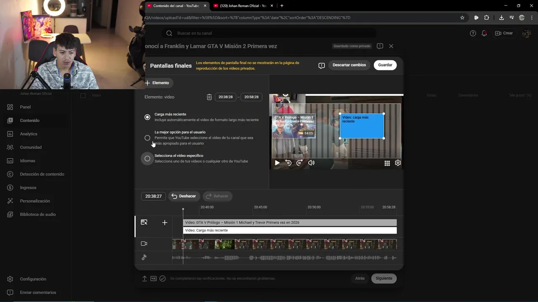Click the timeline ruler at 20:45:00
Image resolution: width=538 pixels, height=302 pixels.
261,207
